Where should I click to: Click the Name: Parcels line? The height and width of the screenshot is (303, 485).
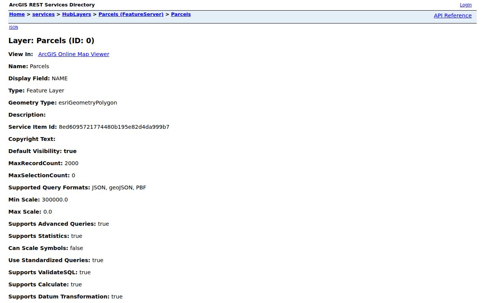point(29,66)
